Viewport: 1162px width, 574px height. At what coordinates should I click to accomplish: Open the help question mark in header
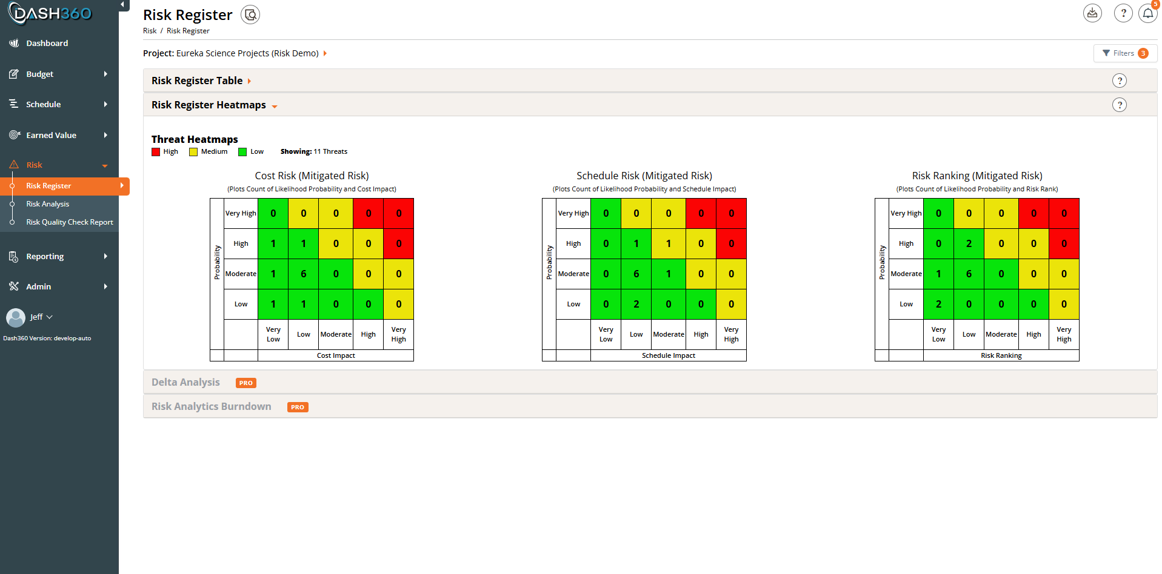(1123, 13)
